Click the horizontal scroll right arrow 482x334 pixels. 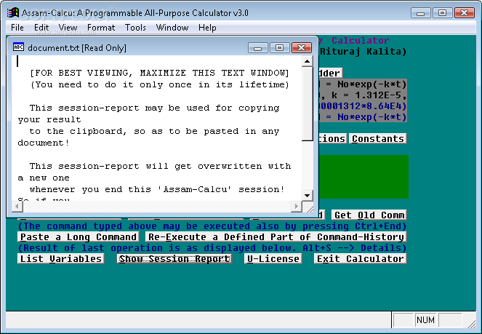point(296,207)
